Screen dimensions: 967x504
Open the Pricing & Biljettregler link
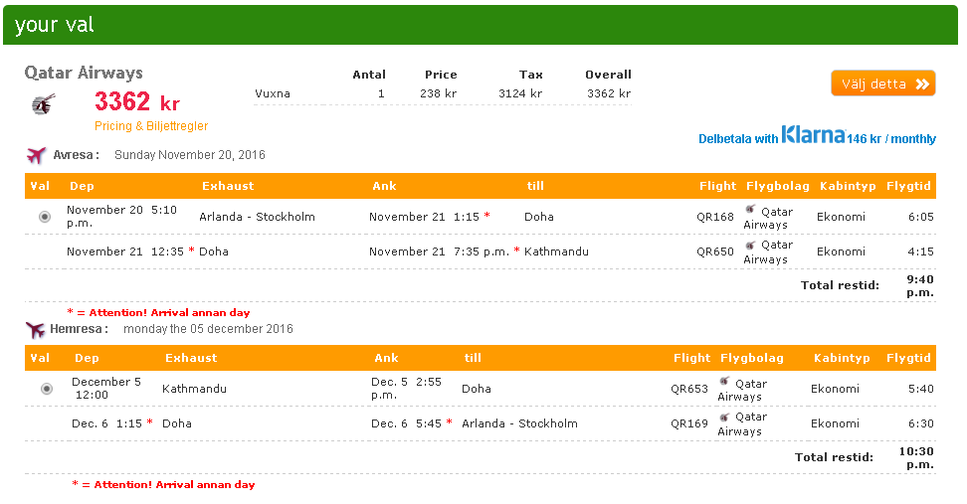[151, 126]
